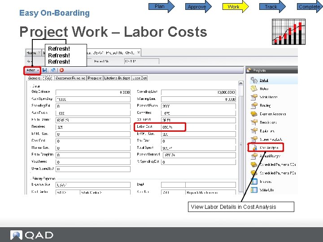Click the Labor Cost input field

point(198,127)
